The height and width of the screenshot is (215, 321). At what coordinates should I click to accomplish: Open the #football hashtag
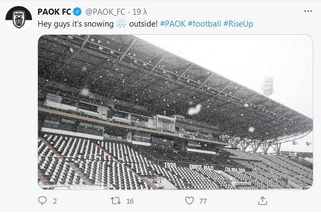[204, 24]
